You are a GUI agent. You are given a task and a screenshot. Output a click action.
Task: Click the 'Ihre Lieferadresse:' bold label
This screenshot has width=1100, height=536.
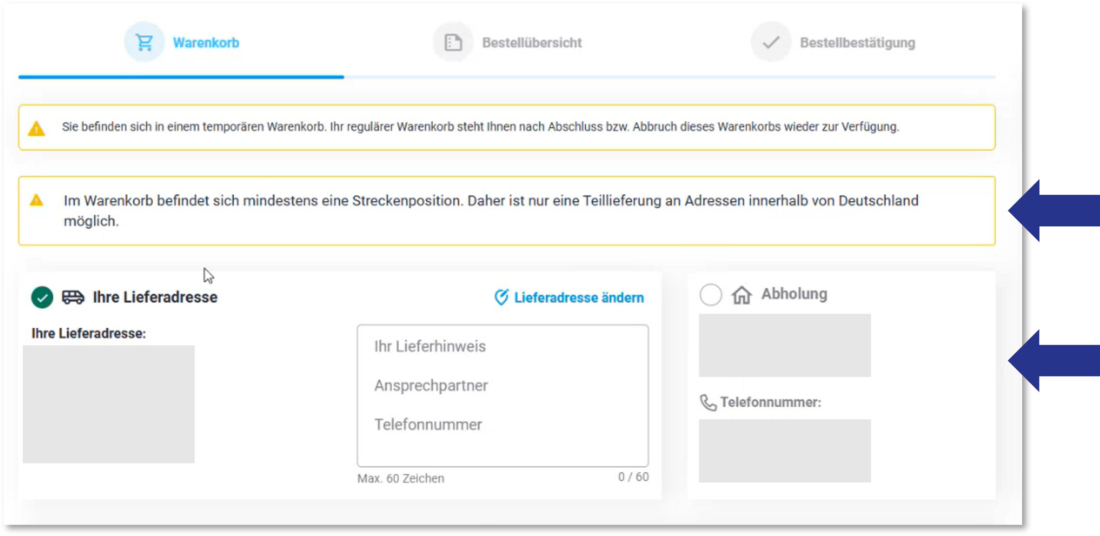coord(89,333)
